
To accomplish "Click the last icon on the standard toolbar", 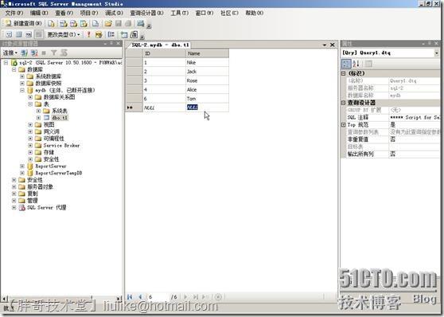I will click(x=141, y=24).
